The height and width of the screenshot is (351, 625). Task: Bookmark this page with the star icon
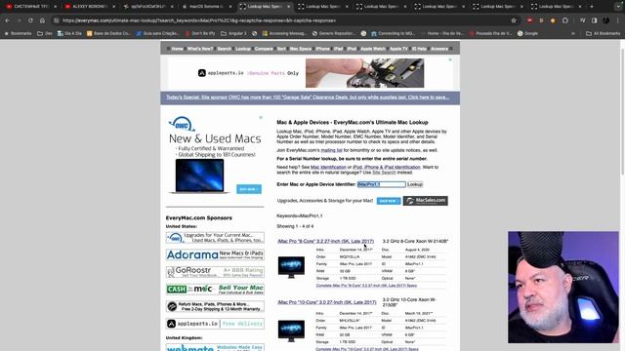514,20
